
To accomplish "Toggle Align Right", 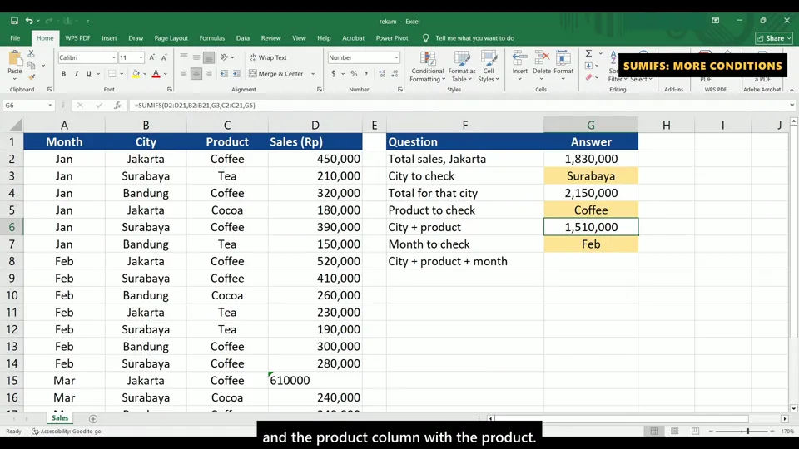I will tap(209, 74).
